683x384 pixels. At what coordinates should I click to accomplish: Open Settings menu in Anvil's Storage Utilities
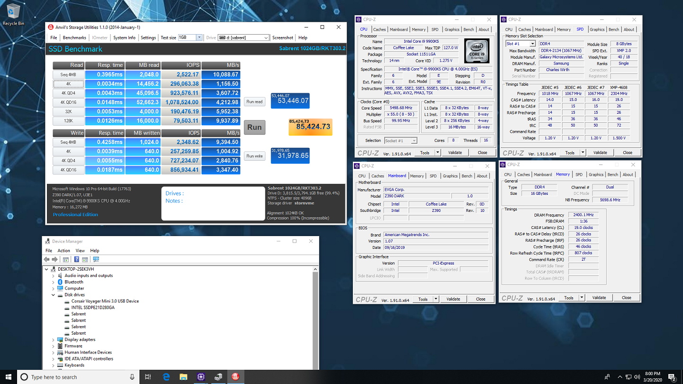[x=148, y=37]
